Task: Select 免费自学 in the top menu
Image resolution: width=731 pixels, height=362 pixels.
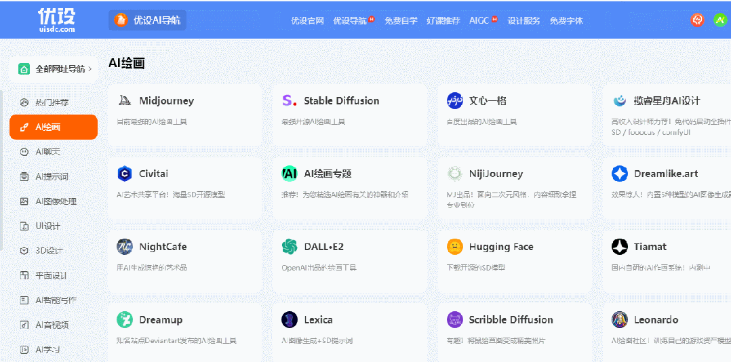Action: (x=401, y=20)
